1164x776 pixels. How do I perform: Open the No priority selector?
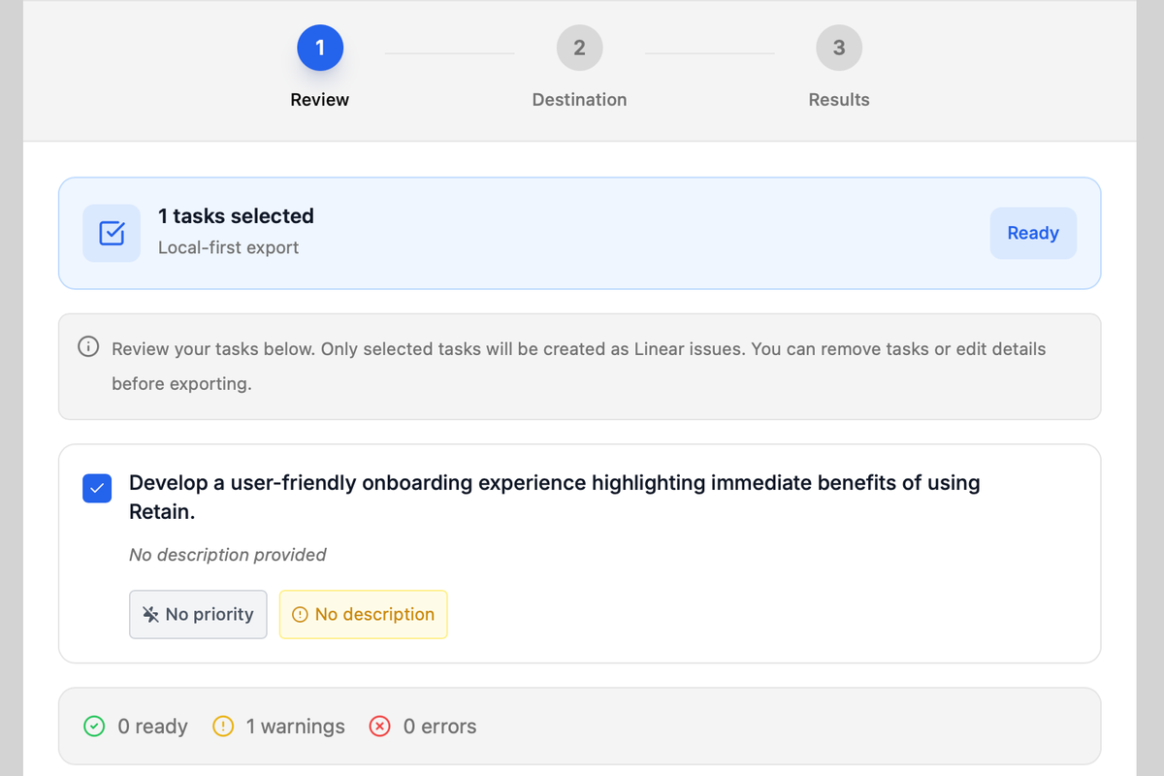[198, 613]
